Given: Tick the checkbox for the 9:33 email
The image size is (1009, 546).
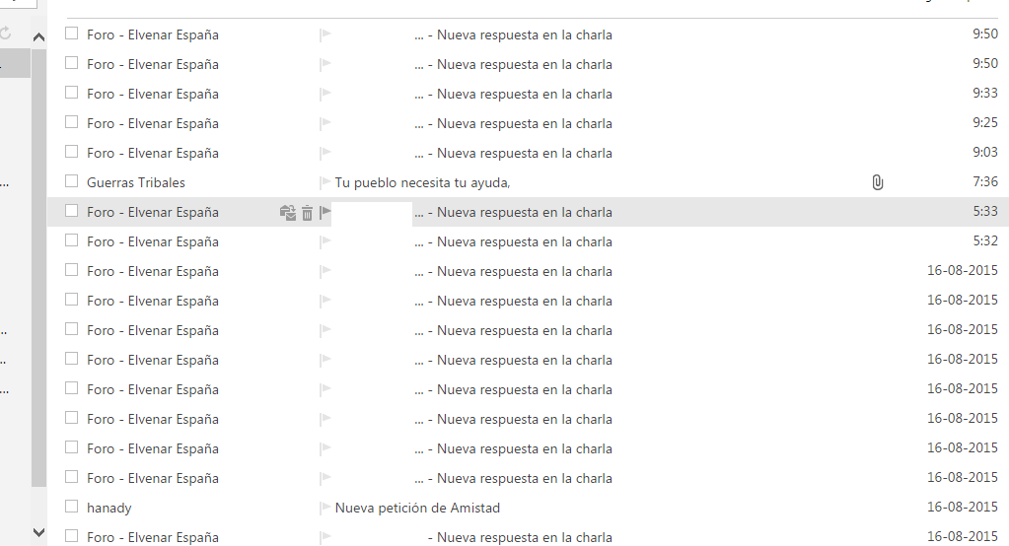Looking at the screenshot, I should pos(71,93).
